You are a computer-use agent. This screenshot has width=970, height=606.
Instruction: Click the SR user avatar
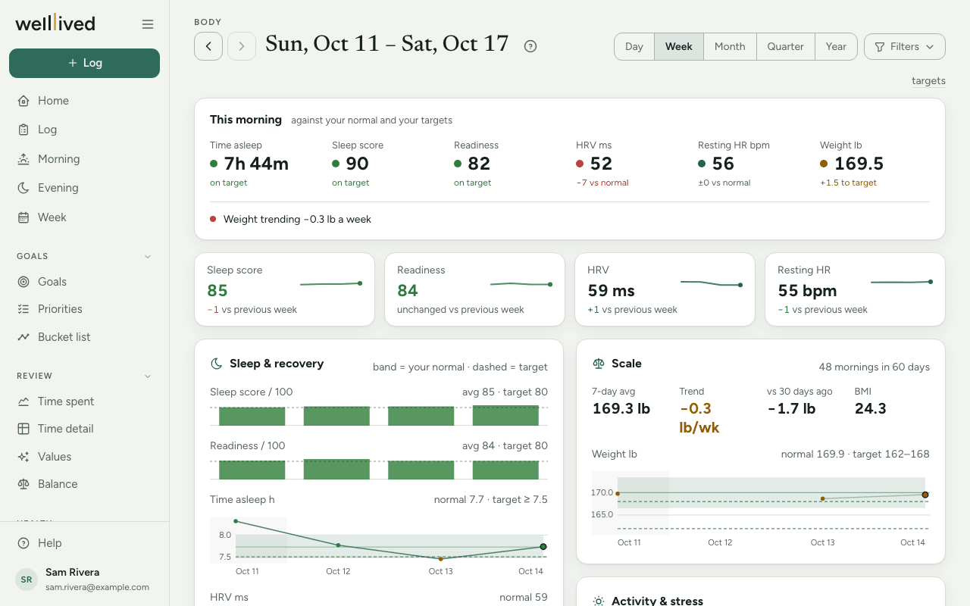27,579
